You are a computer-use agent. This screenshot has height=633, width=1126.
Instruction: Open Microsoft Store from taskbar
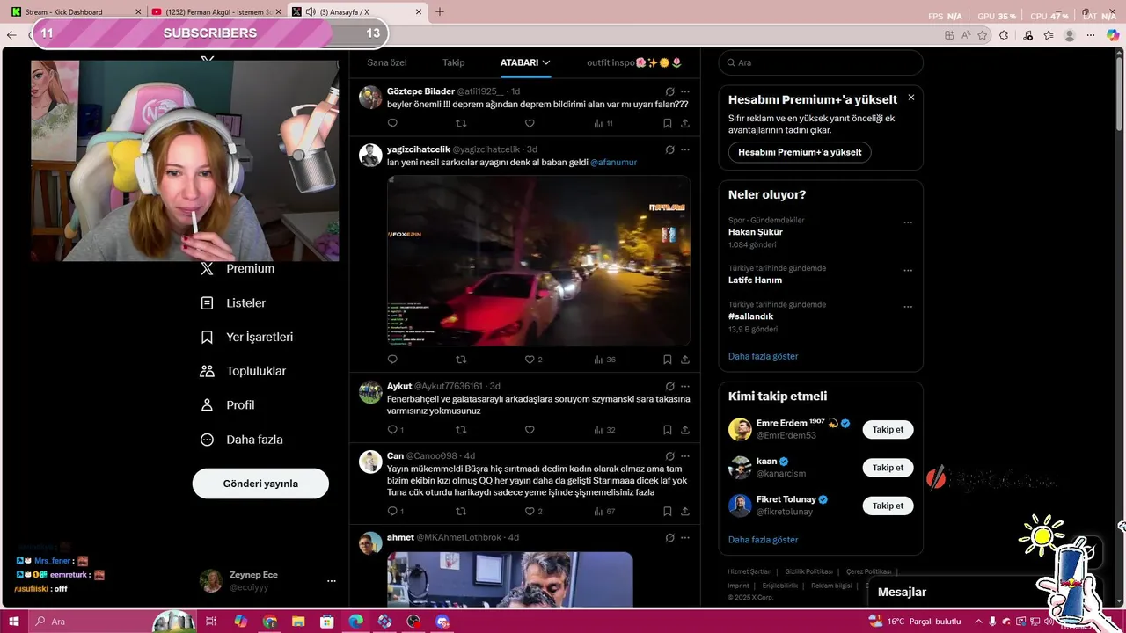[326, 622]
